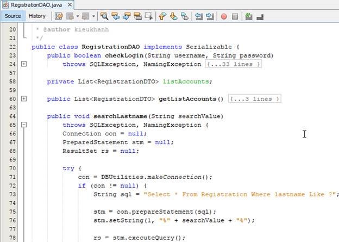This screenshot has height=242, width=339.
Task: Jump to the Previous Bookmark
Action: tap(162, 16)
